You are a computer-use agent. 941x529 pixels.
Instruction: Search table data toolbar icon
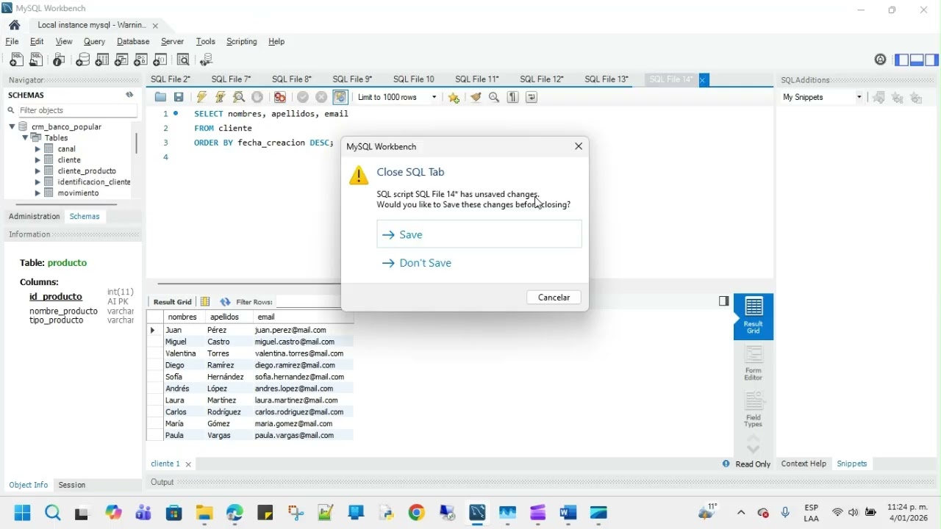point(184,60)
